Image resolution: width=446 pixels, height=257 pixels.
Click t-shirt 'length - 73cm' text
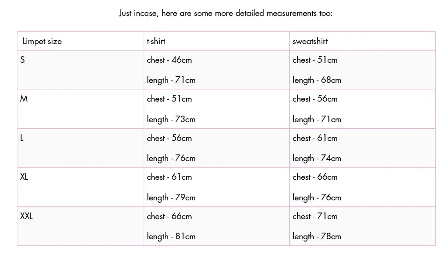pyautogui.click(x=171, y=119)
